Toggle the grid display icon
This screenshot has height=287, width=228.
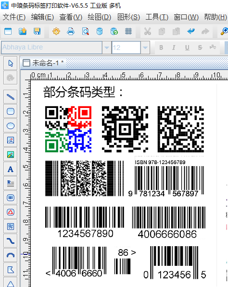click(128, 31)
